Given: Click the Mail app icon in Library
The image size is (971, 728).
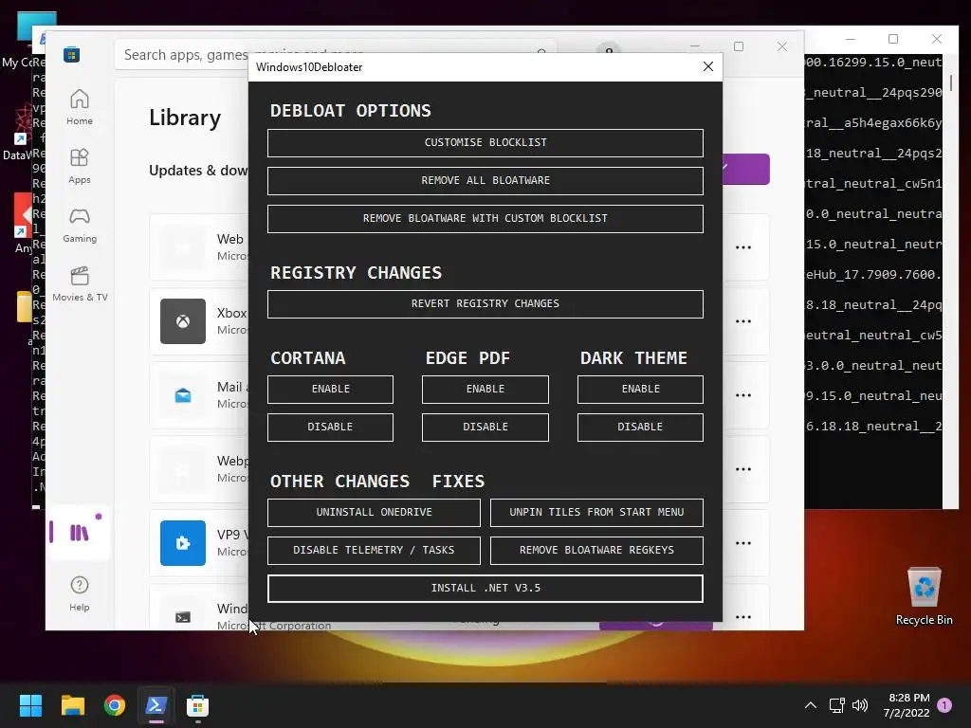Looking at the screenshot, I should pyautogui.click(x=183, y=395).
